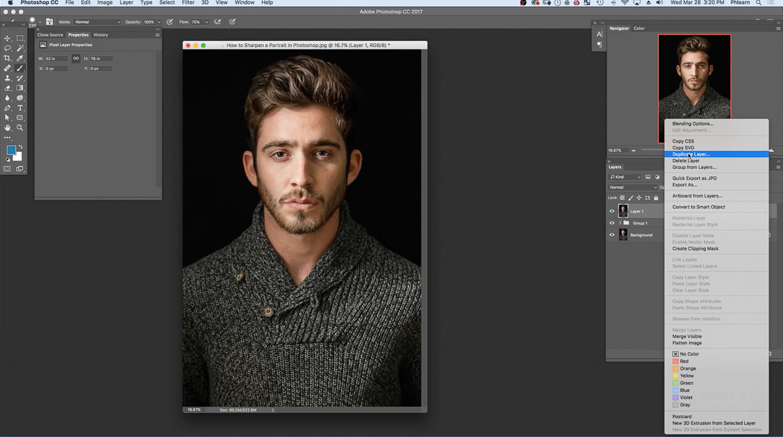The image size is (783, 437).
Task: Select the Lasso tool
Action: click(x=8, y=48)
